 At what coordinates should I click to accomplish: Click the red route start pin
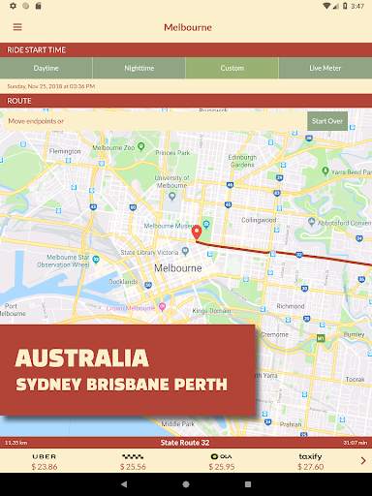pyautogui.click(x=197, y=232)
